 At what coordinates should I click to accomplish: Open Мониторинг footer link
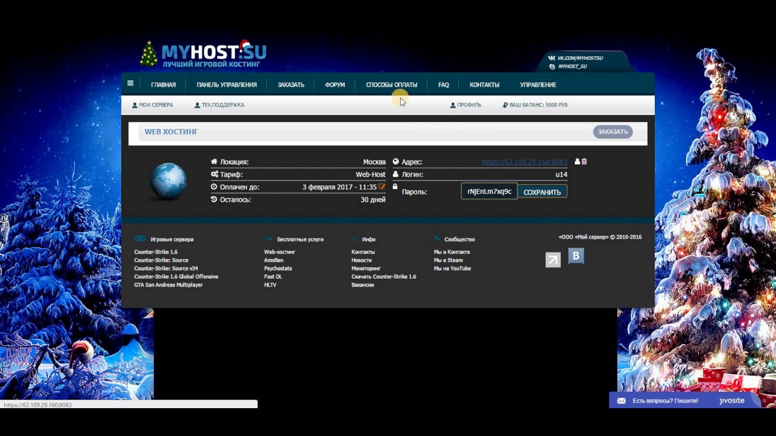(x=366, y=268)
